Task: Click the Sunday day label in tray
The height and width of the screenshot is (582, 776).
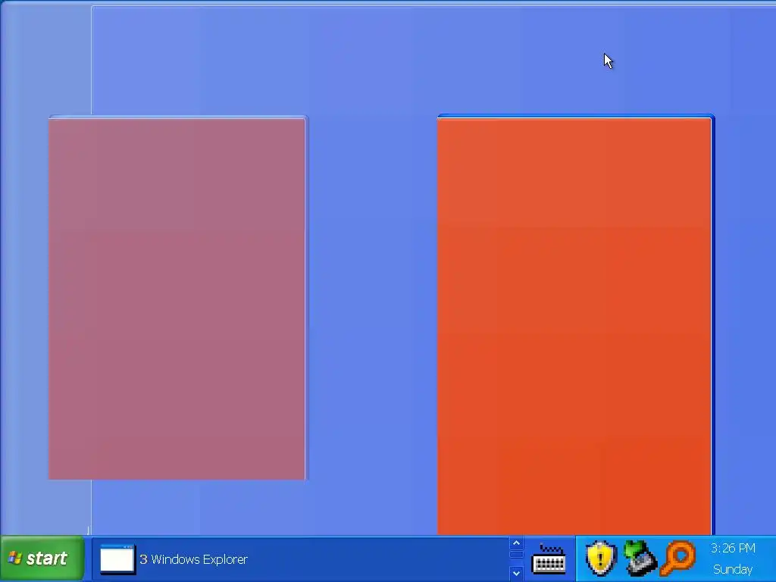Action: [733, 570]
